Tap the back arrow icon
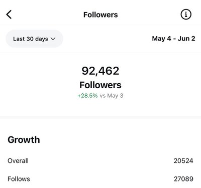The width and height of the screenshot is (201, 188). click(9, 15)
